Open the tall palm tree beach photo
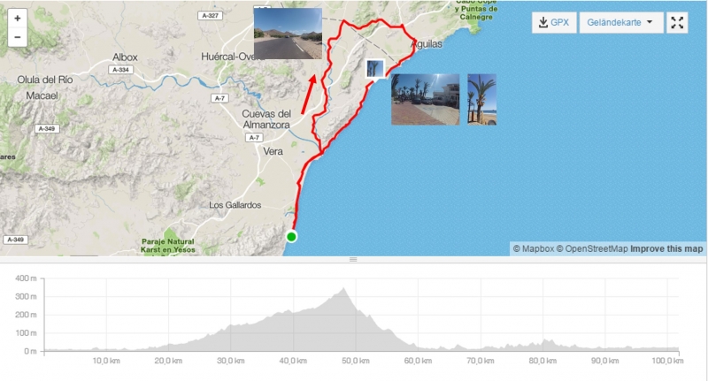Image resolution: width=708 pixels, height=381 pixels. pos(481,99)
